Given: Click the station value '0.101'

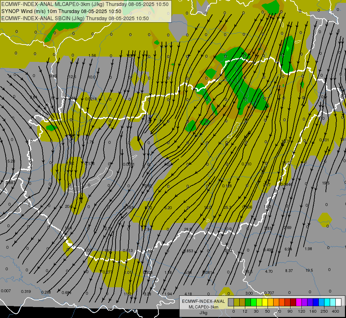Looking at the screenshot, I should (x=324, y=140).
